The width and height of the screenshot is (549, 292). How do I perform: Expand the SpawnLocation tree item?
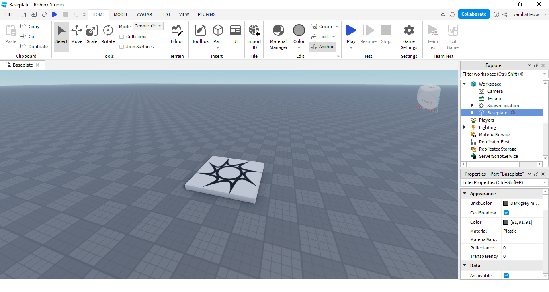coord(472,106)
